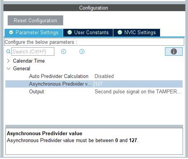Image resolution: width=188 pixels, height=159 pixels.
Task: Switch to the NVIC Settings tab
Action: pyautogui.click(x=137, y=33)
